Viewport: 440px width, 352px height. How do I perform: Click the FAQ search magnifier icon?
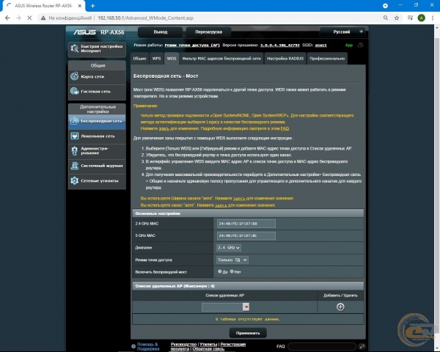[x=362, y=346]
